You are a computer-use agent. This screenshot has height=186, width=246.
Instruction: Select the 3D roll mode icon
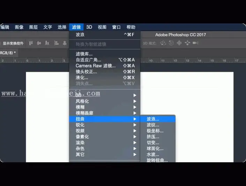(171, 43)
